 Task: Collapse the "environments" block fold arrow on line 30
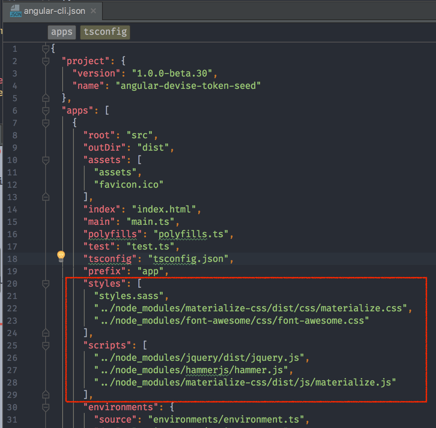click(x=45, y=407)
